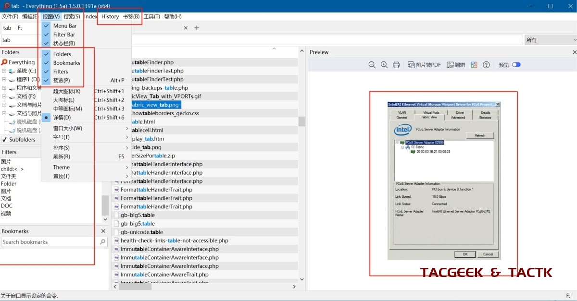Close the Bookmarks panel
Screen dimensions: 577x301
(103, 231)
